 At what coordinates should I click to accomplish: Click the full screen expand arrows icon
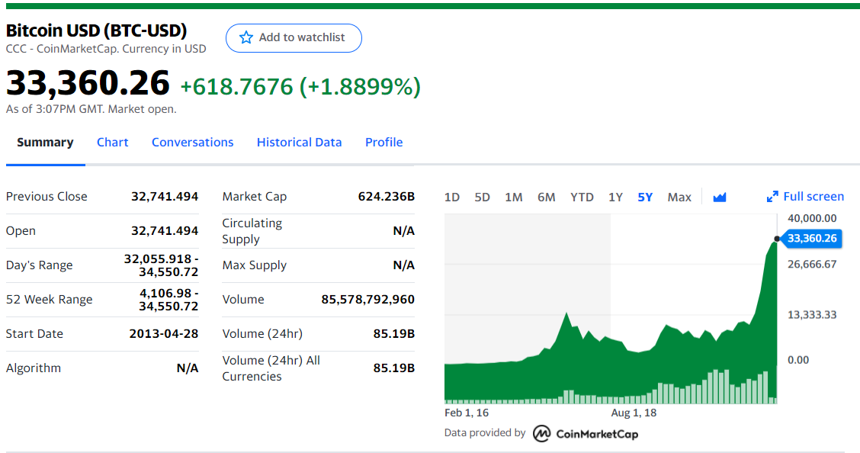coord(772,196)
